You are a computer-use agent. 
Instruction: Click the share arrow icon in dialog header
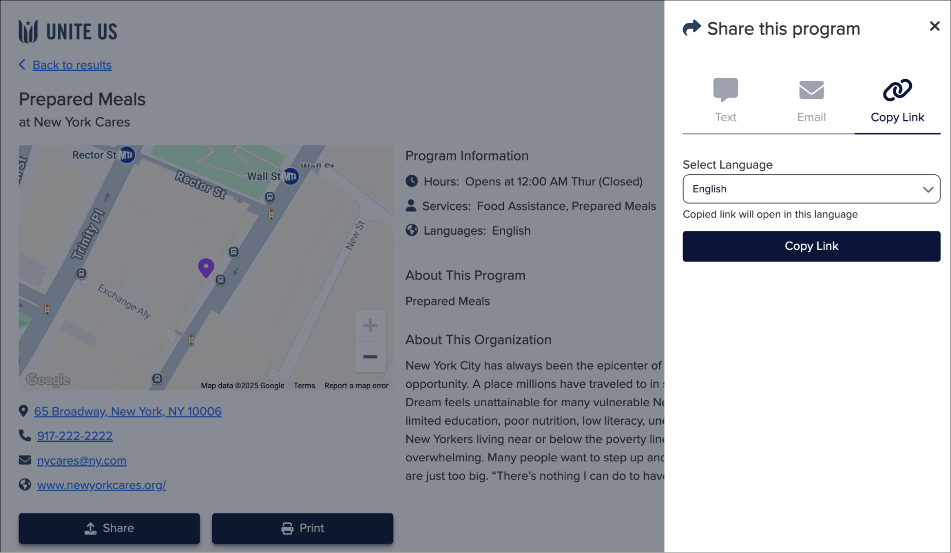click(x=691, y=28)
